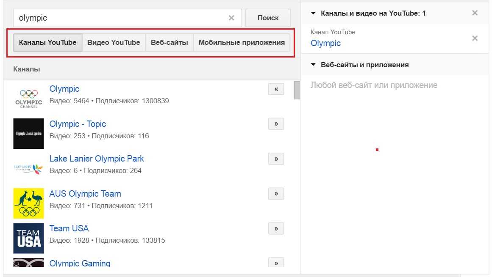Click 'Видео: 6 • Подписчиков: 264' text
Screen dimensions: 492x277
(x=95, y=170)
